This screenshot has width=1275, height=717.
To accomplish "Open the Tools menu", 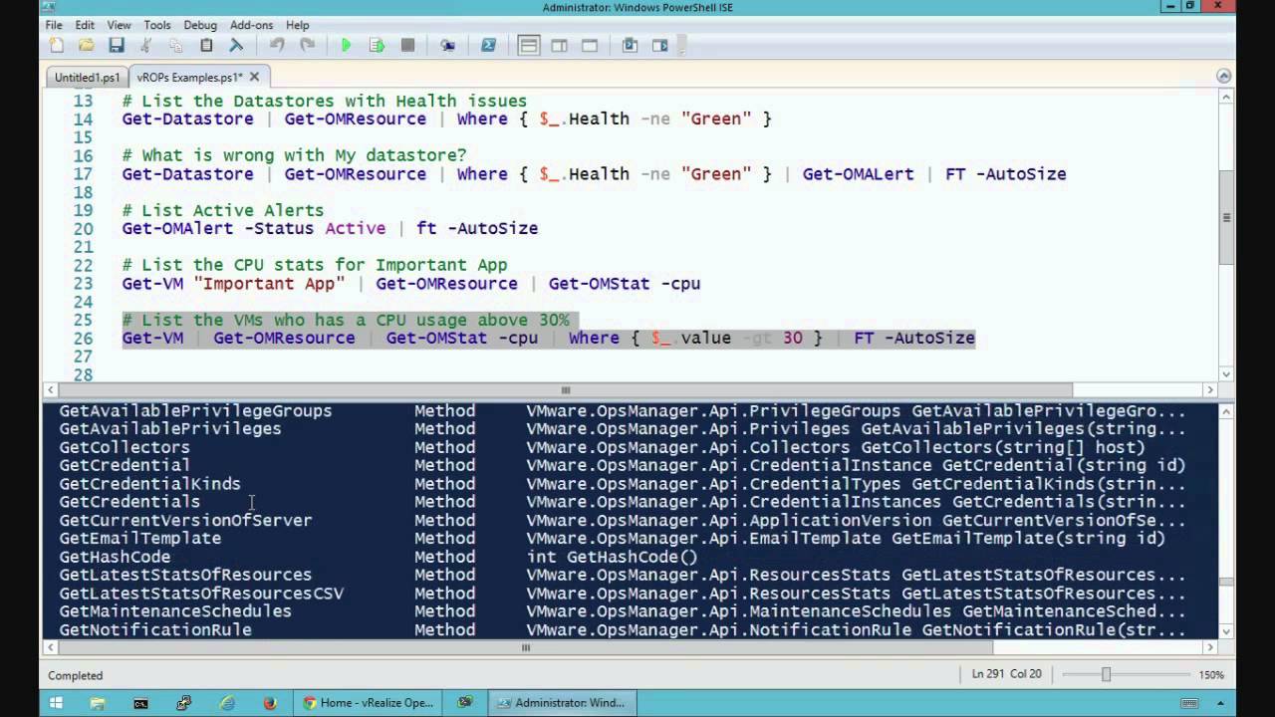I will coord(157,25).
